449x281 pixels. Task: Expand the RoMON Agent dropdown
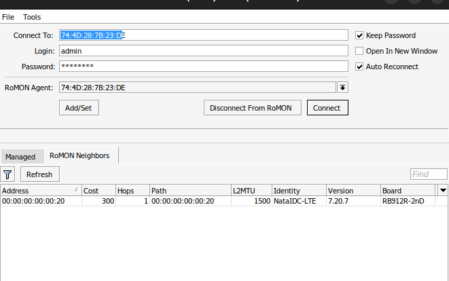point(342,87)
